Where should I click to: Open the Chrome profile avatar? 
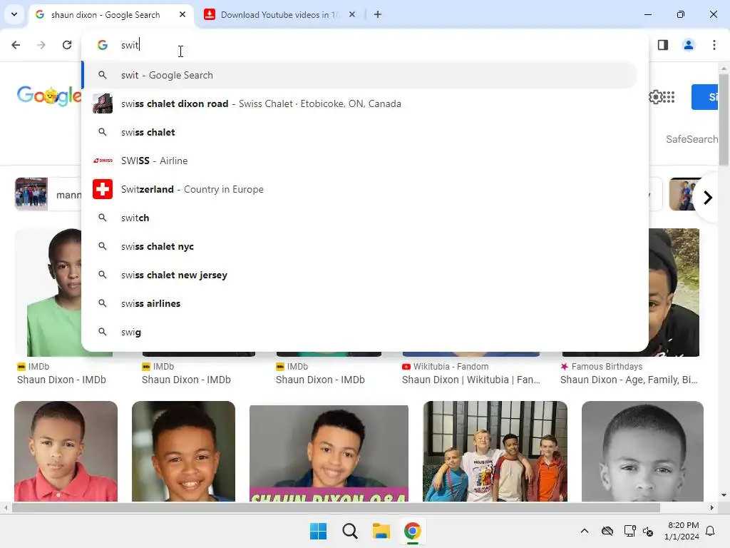point(689,45)
